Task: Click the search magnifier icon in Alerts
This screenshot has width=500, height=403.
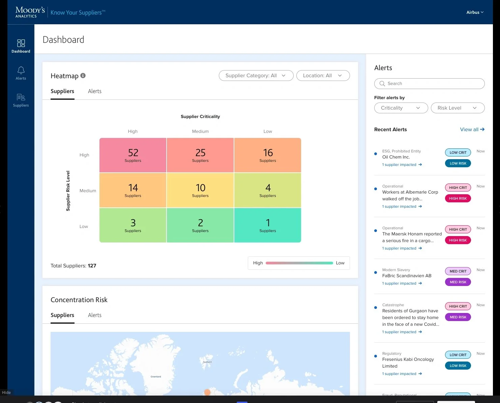Action: tap(382, 84)
